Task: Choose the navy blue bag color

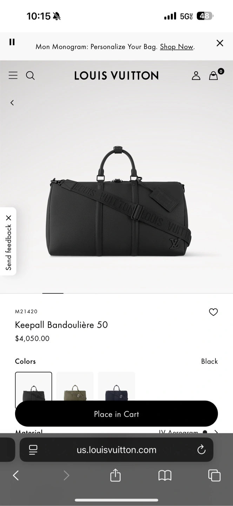Action: click(116, 387)
